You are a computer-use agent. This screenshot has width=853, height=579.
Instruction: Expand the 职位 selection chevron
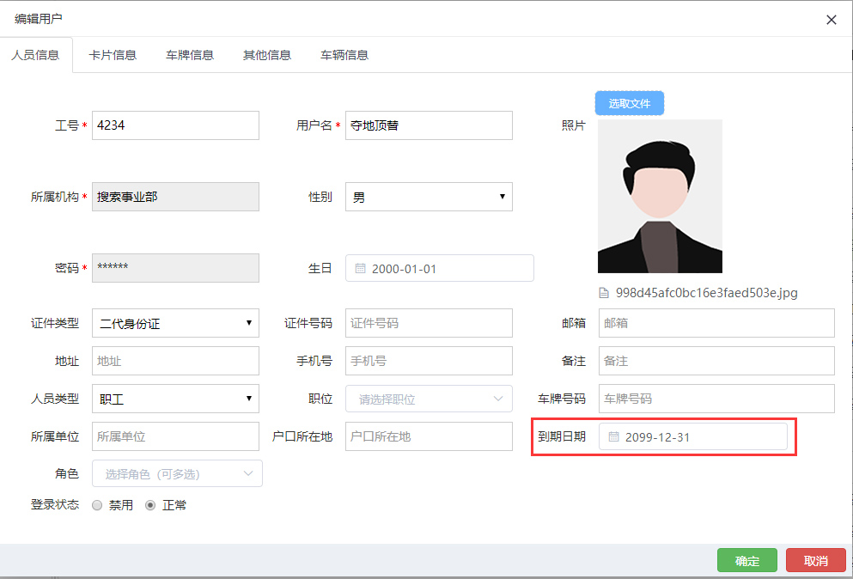(498, 399)
